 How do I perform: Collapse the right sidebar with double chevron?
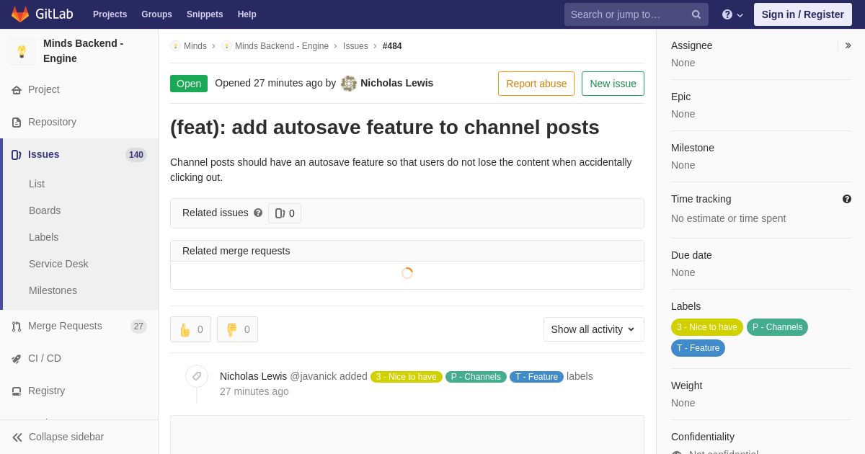coord(848,45)
